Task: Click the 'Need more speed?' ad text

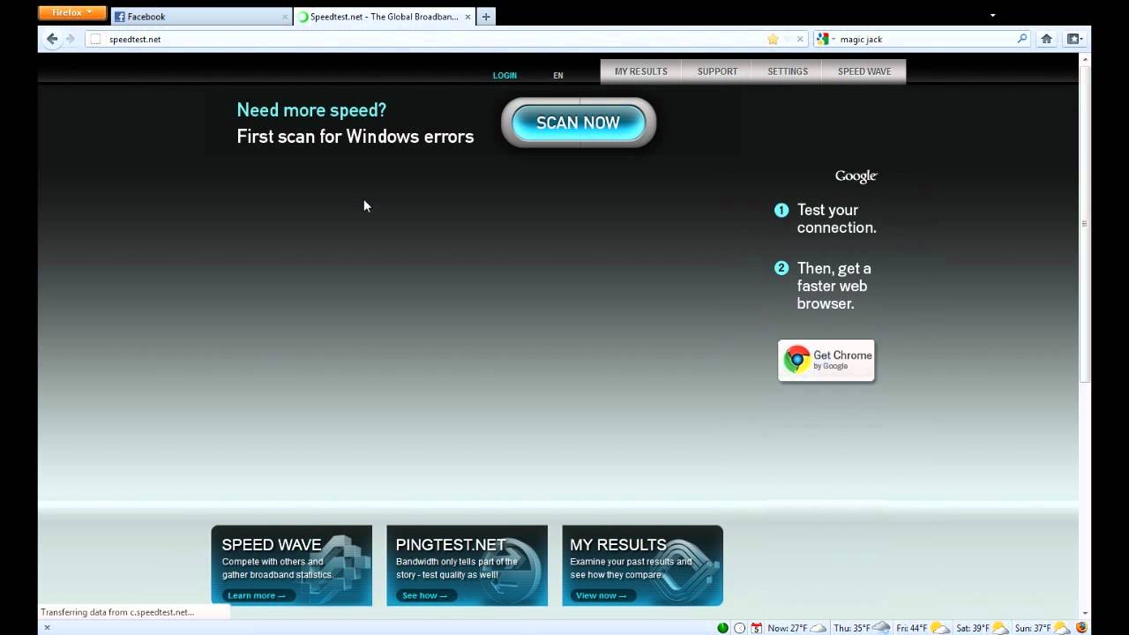Action: point(311,110)
